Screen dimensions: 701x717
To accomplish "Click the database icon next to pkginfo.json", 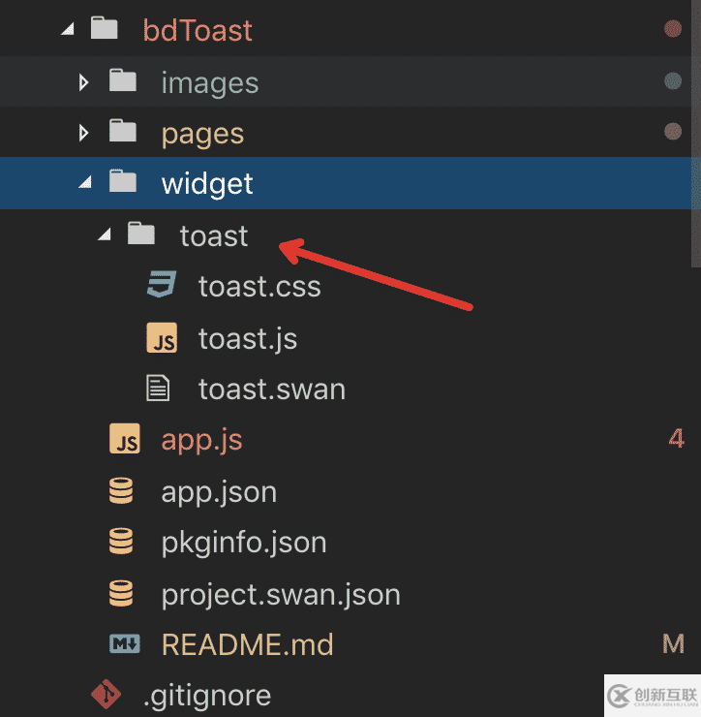I will pos(121,542).
